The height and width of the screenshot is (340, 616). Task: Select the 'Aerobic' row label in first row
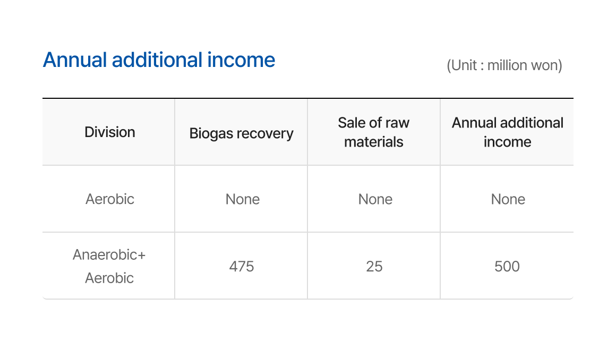(x=110, y=199)
